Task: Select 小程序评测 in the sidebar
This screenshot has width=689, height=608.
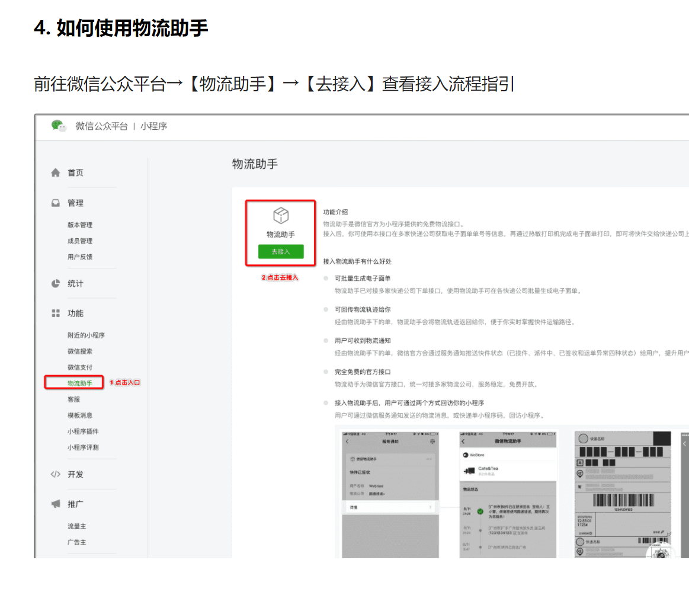Action: (83, 447)
